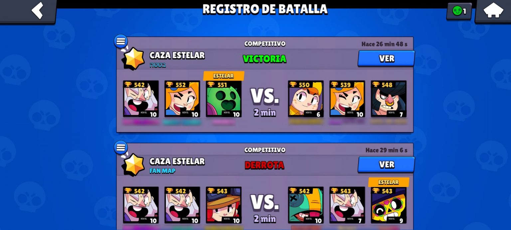Open the menu bubble on the Derrota battle

tap(121, 147)
